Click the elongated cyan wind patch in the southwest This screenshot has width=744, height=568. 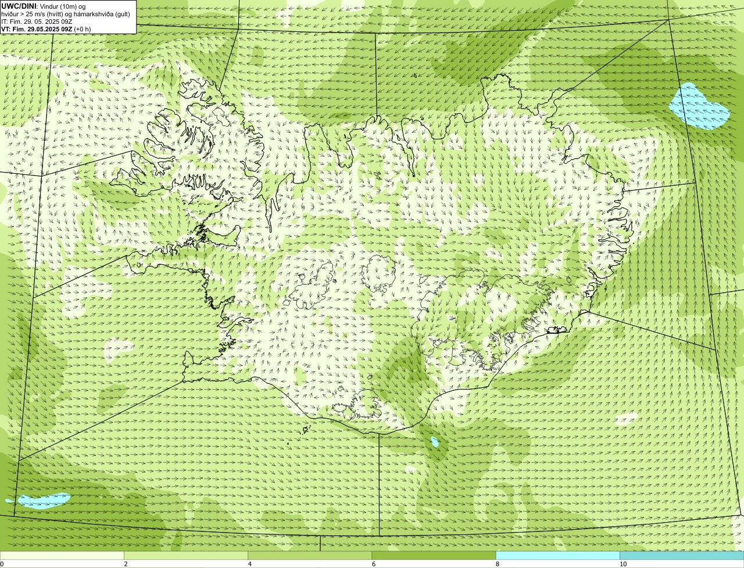tap(44, 501)
